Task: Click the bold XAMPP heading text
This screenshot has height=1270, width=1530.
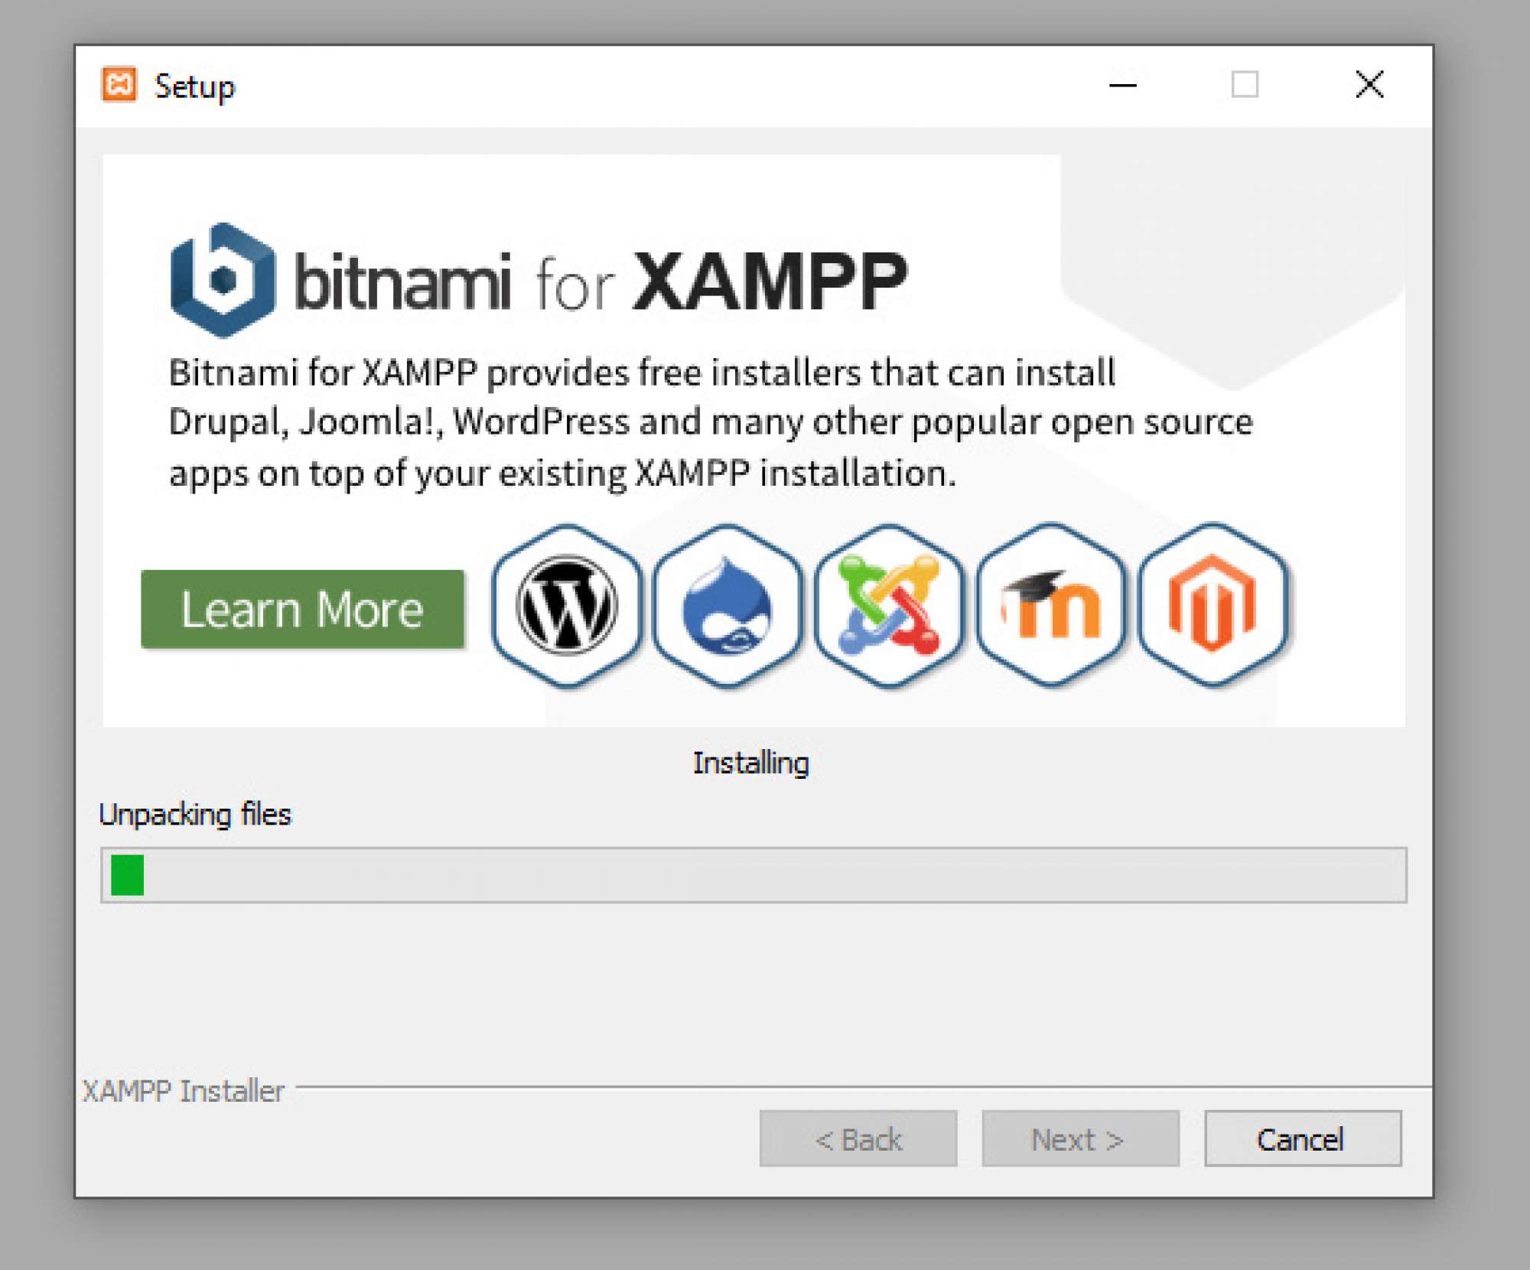Action: click(770, 282)
